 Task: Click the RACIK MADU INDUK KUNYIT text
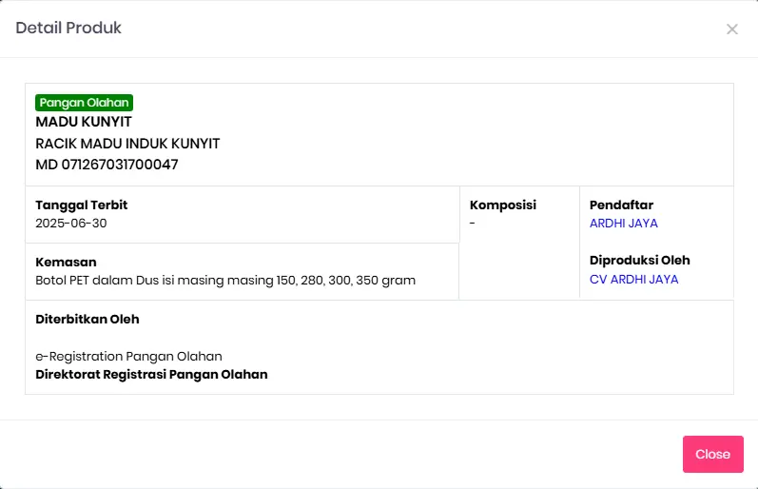pos(127,144)
